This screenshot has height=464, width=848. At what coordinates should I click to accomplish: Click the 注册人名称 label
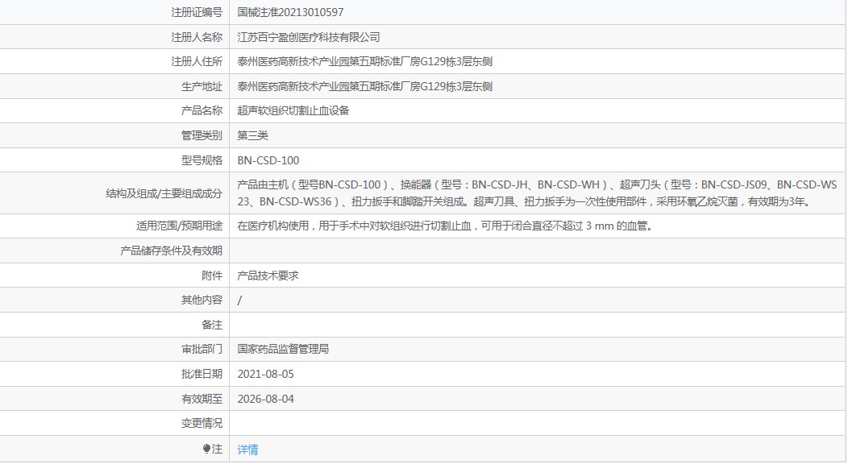[x=197, y=37]
